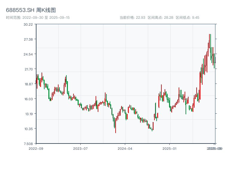Click the chart title 688553.SH 周K线图
The height and width of the screenshot is (179, 239).
tap(31, 10)
